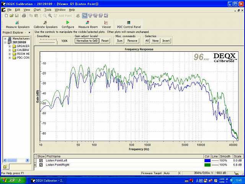Click the Zoom In magnifier icon
The width and height of the screenshot is (245, 184).
point(50,16)
